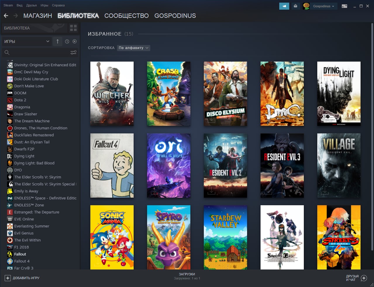Open the СООБЩЕСТВО tab

coord(127,16)
